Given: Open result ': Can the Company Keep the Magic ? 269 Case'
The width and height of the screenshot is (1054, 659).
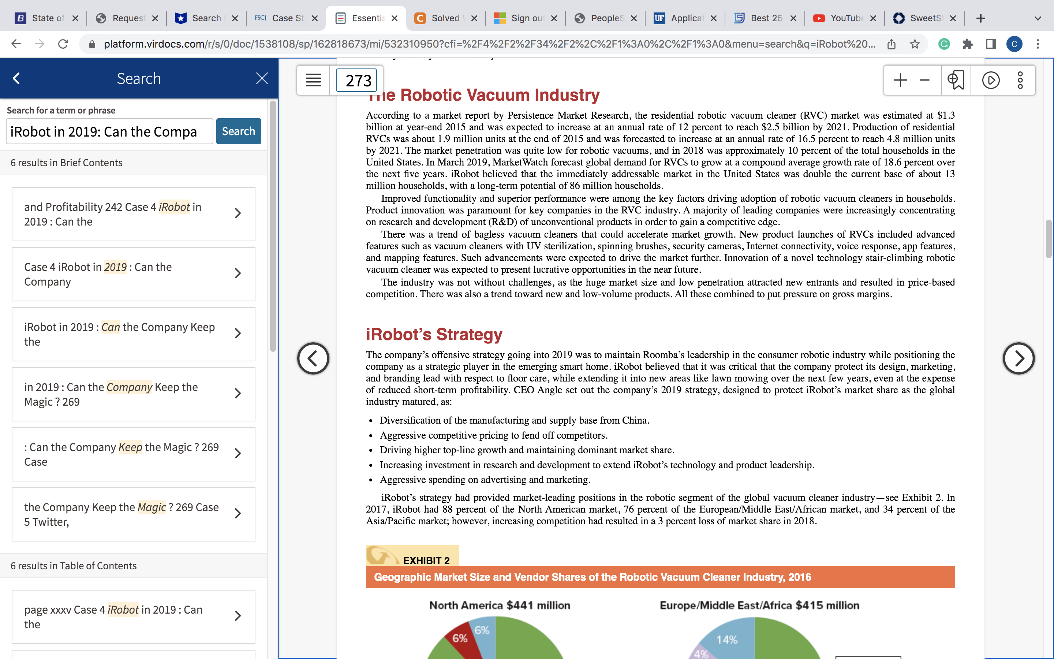Looking at the screenshot, I should click(133, 454).
